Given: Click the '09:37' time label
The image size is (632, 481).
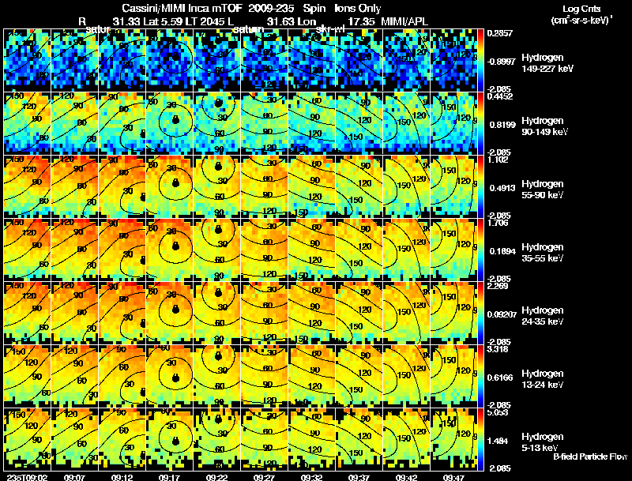Looking at the screenshot, I should click(x=359, y=477).
